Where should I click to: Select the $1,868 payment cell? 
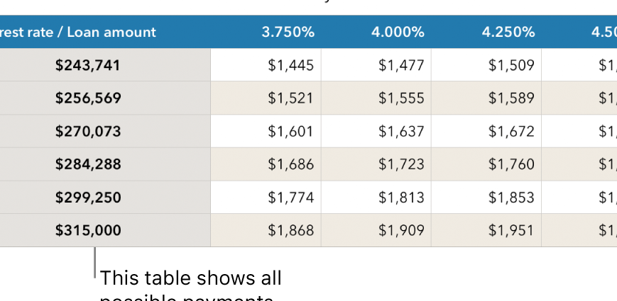(290, 230)
